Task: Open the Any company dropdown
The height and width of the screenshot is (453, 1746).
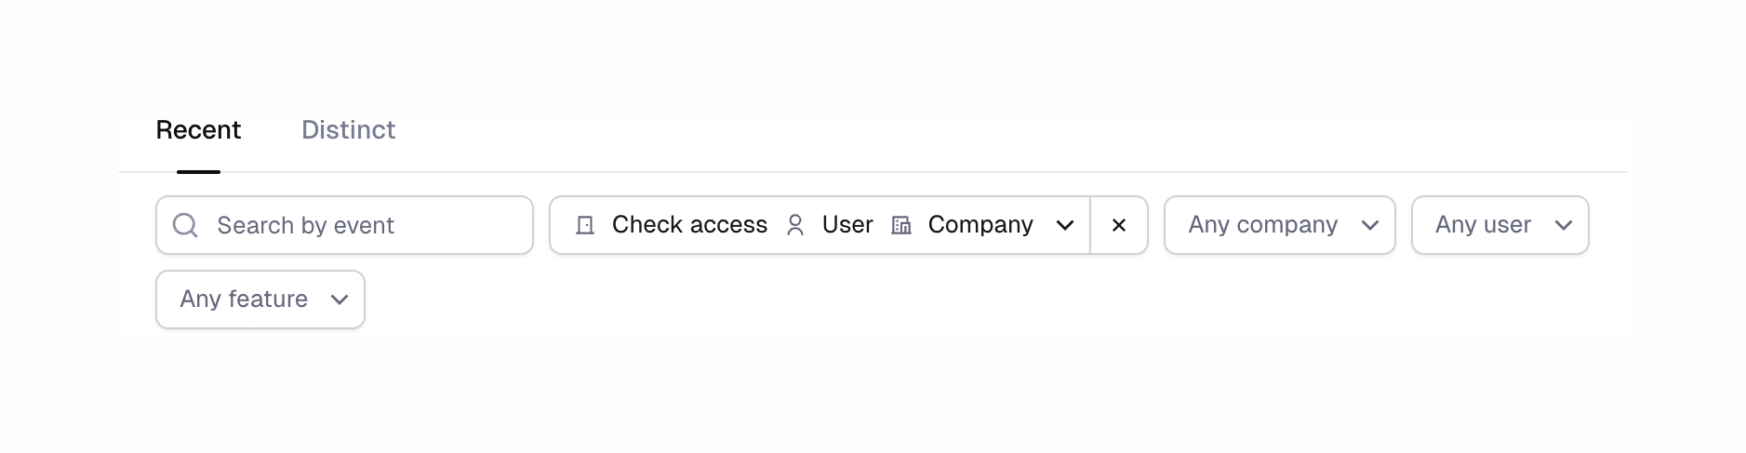Action: click(1262, 225)
